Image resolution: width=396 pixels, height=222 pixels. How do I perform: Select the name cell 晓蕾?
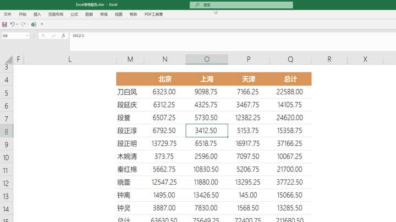coord(130,182)
